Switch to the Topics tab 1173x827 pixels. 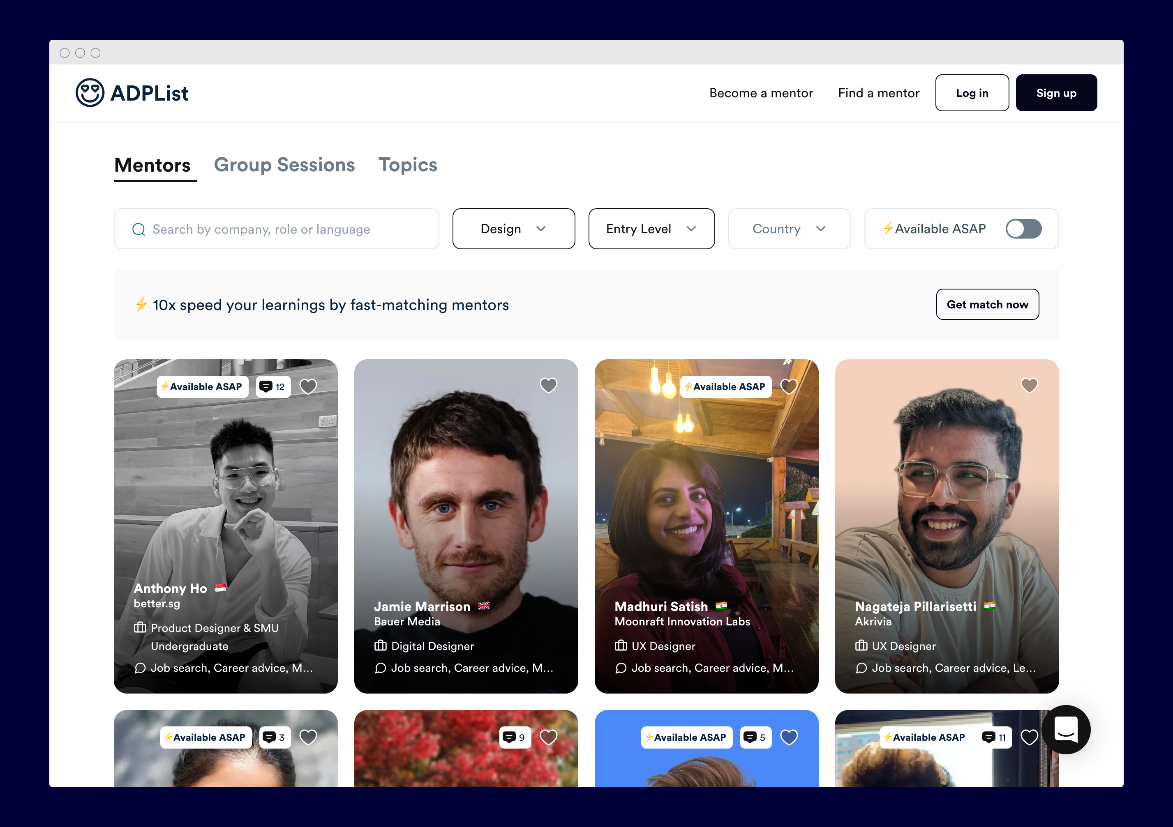click(407, 165)
